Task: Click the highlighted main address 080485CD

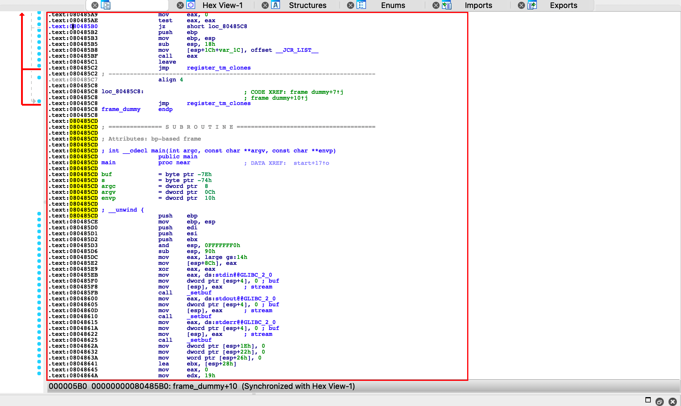Action: click(84, 162)
